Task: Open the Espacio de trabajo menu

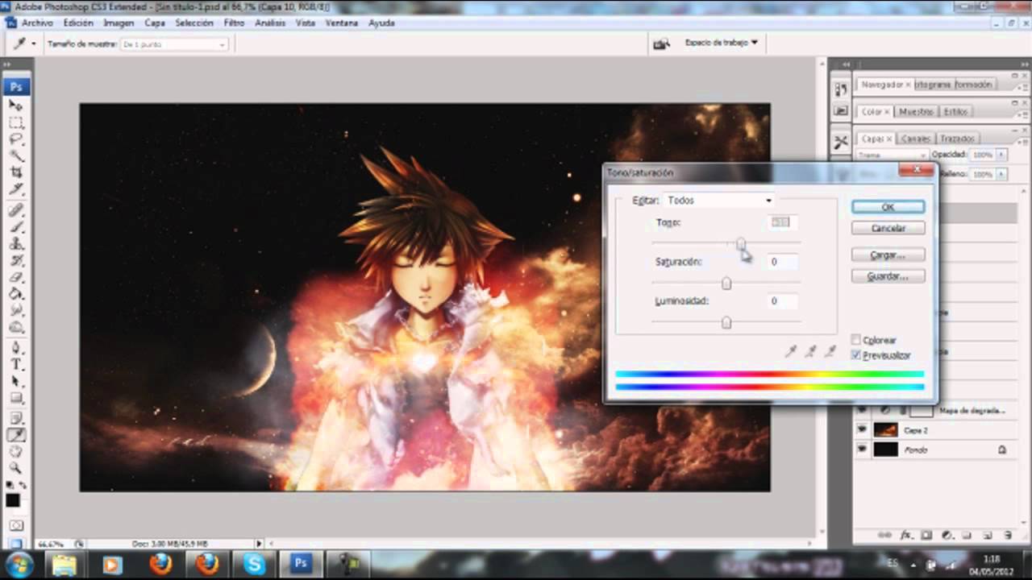Action: (x=721, y=43)
